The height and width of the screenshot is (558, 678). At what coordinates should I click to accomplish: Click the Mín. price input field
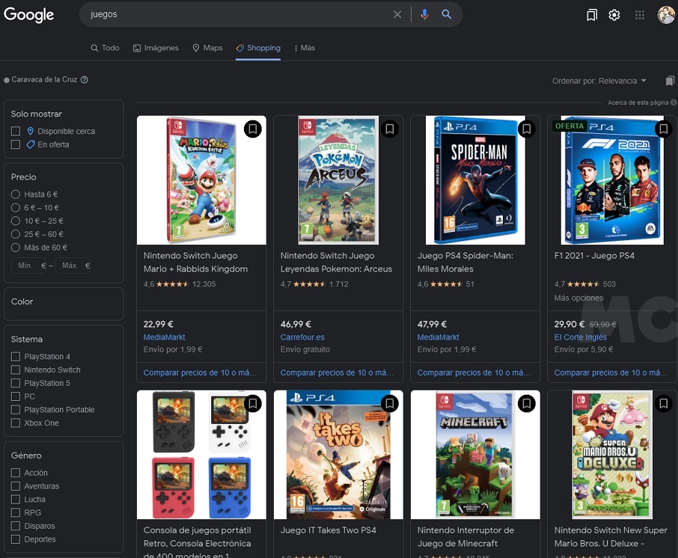27,265
